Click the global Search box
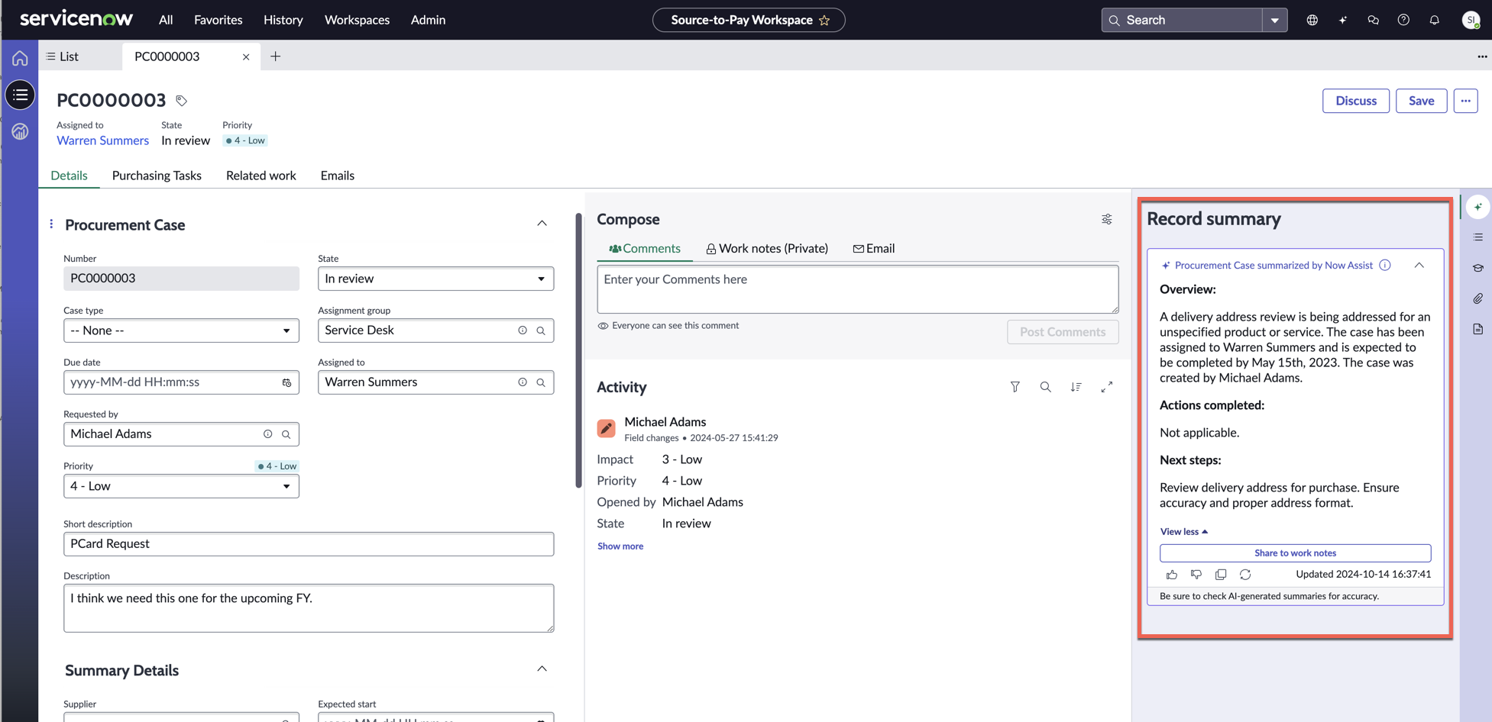This screenshot has height=722, width=1492. (1181, 20)
